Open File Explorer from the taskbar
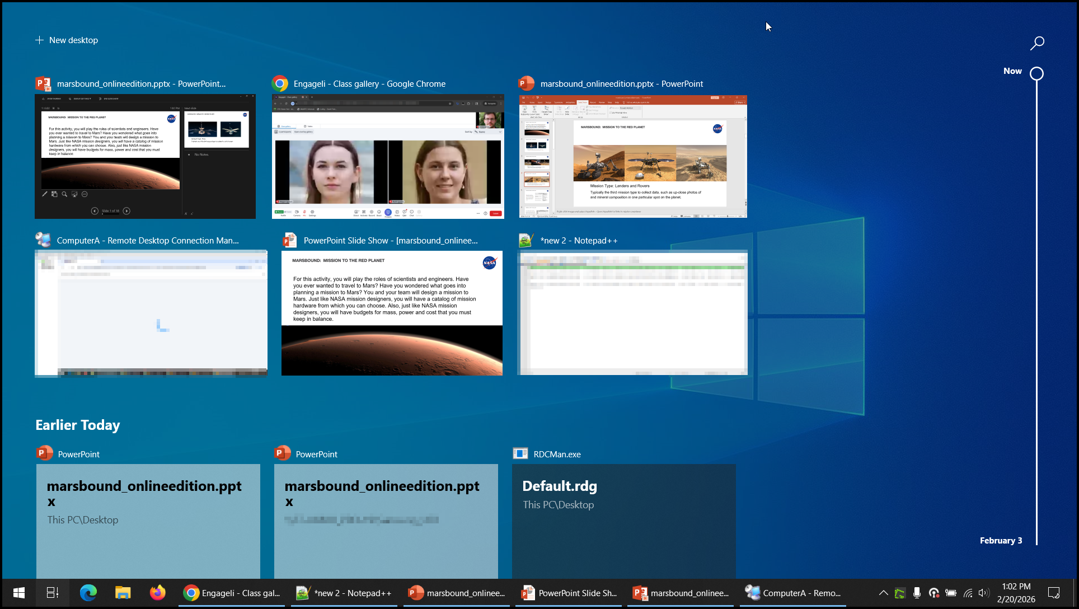The height and width of the screenshot is (609, 1079). tap(123, 593)
